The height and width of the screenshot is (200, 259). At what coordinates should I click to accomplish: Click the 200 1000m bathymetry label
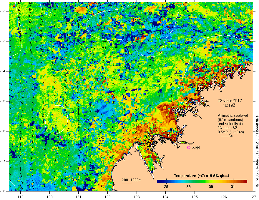click(x=132, y=180)
